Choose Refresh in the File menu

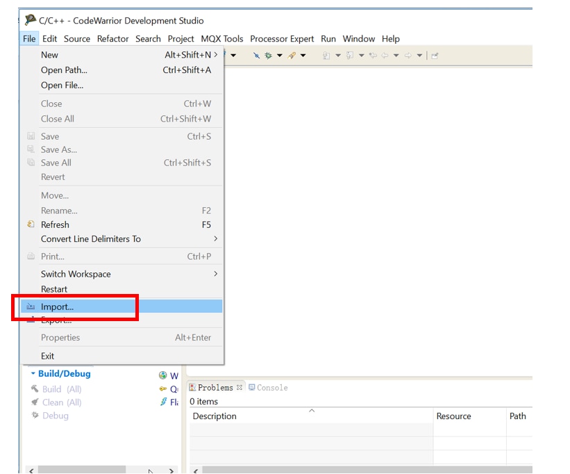point(55,224)
